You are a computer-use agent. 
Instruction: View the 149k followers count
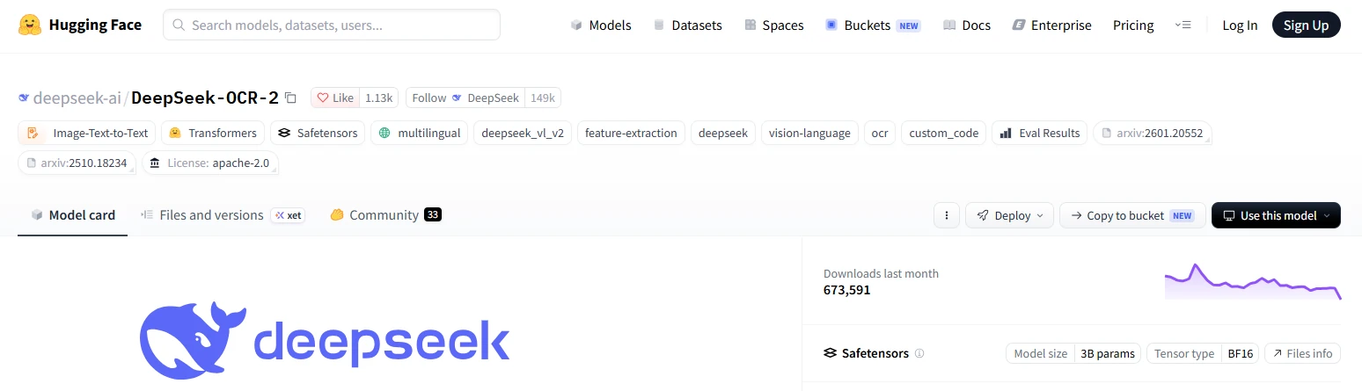[x=542, y=98]
